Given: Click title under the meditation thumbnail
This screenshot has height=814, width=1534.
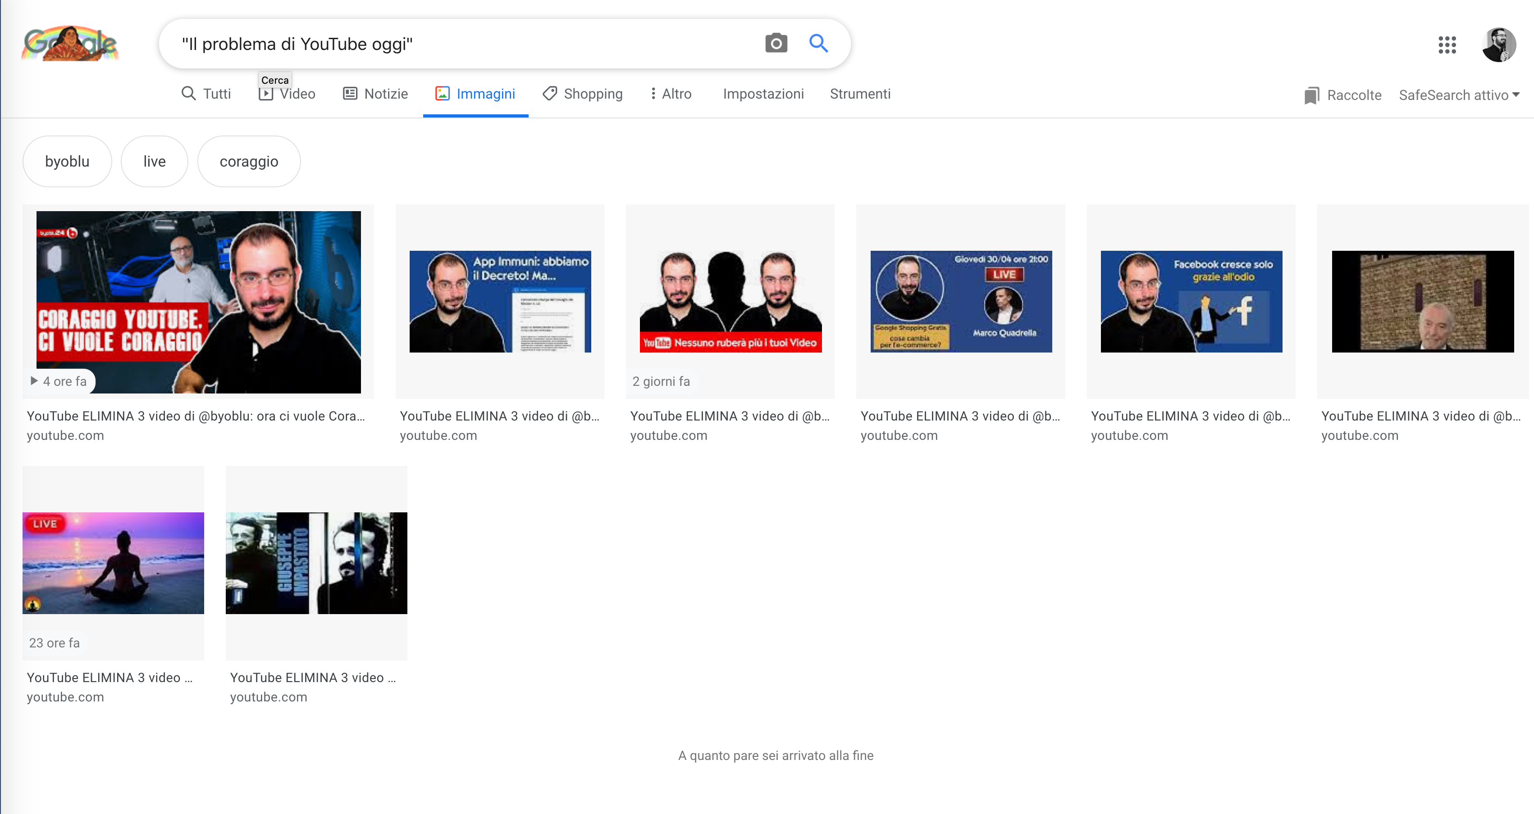Looking at the screenshot, I should (x=110, y=678).
